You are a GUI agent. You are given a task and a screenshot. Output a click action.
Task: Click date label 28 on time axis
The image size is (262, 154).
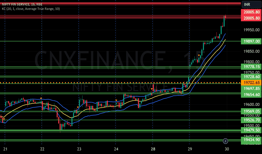153,149
